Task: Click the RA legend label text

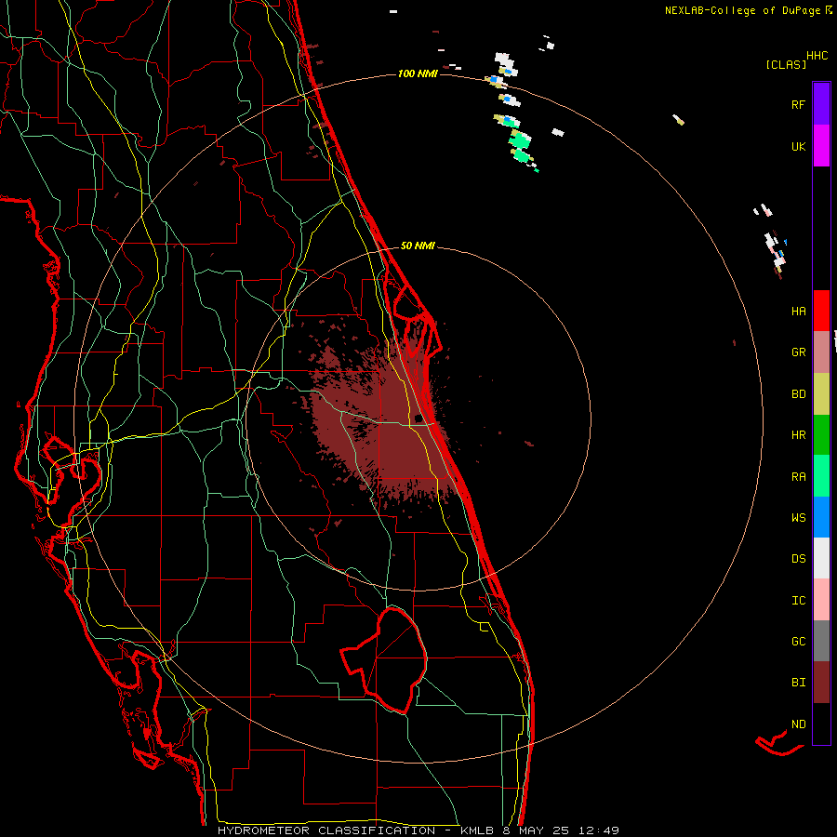Action: click(x=798, y=477)
